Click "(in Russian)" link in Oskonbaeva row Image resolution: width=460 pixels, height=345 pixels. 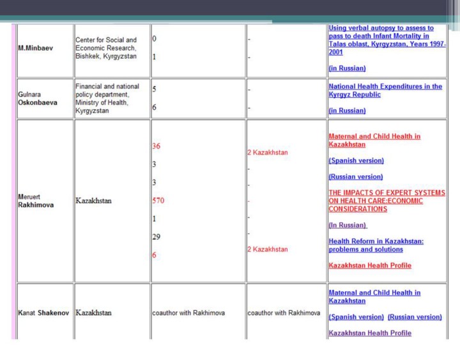347,111
